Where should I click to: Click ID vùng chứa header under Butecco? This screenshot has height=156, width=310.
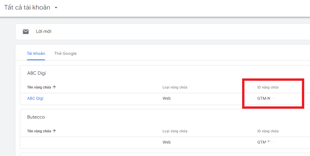point(268,131)
